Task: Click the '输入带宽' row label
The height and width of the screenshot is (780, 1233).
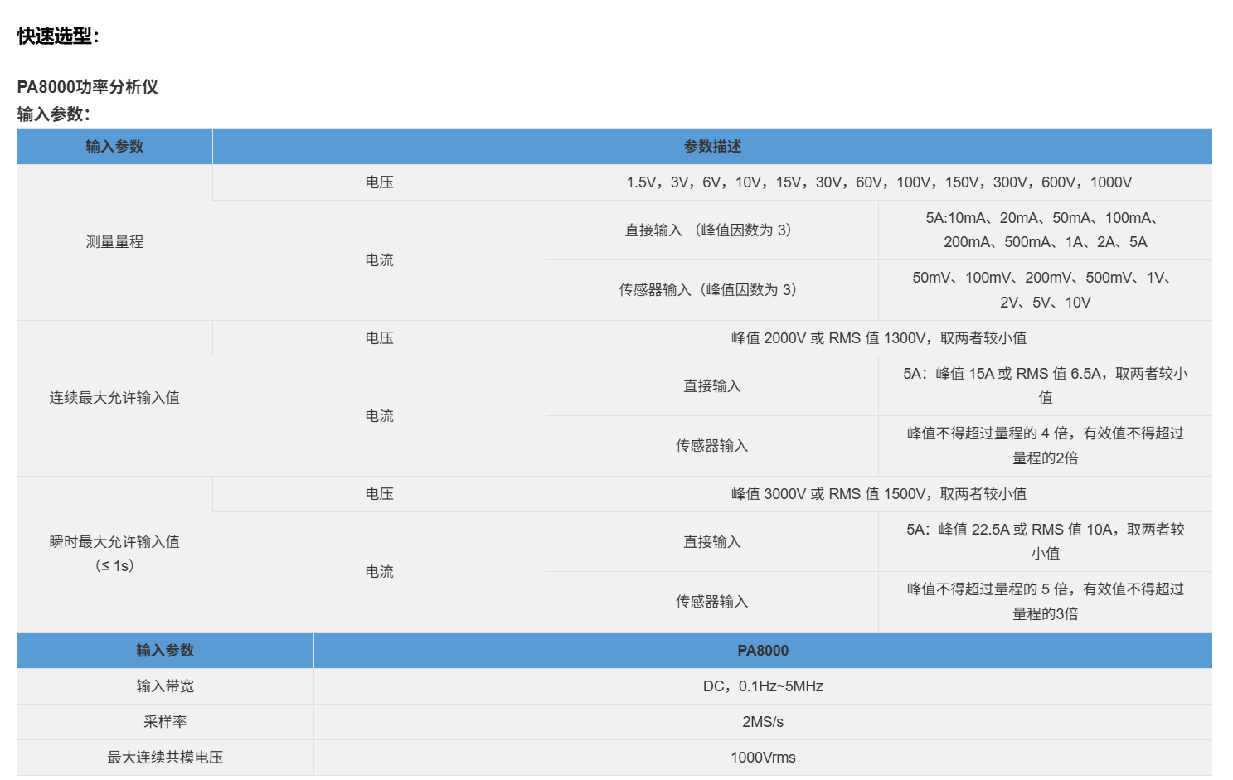Action: point(165,686)
